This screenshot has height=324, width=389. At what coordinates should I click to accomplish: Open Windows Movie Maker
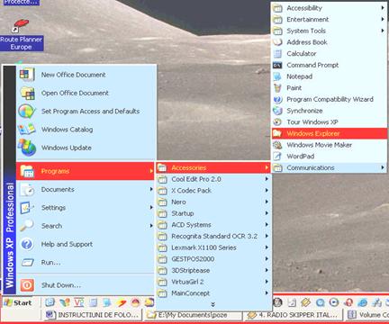pos(329,145)
